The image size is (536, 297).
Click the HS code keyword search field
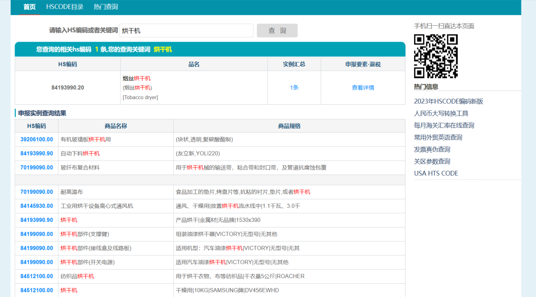186,30
